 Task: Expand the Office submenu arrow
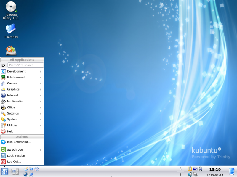tap(41, 107)
